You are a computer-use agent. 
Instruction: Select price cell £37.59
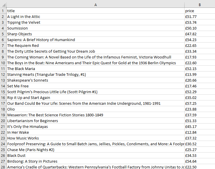click(x=200, y=115)
